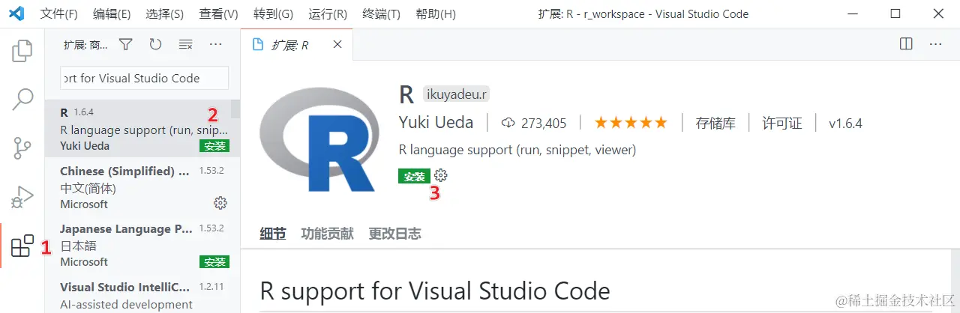Image resolution: width=960 pixels, height=313 pixels.
Task: Open the 存储库 repository link
Action: tap(715, 123)
